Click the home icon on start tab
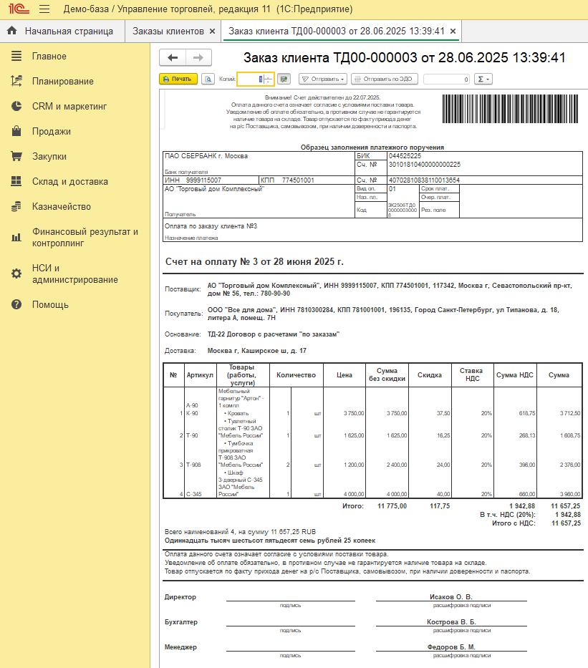 coord(12,31)
